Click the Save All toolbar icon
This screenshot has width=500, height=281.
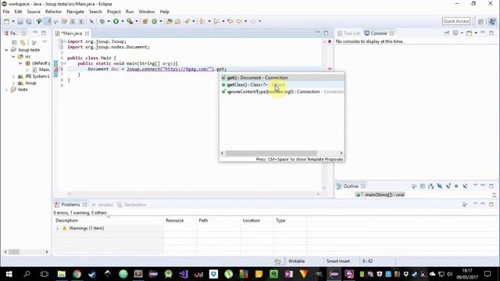tap(29, 21)
